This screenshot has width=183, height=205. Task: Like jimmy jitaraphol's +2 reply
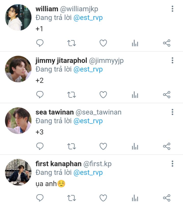click(103, 95)
